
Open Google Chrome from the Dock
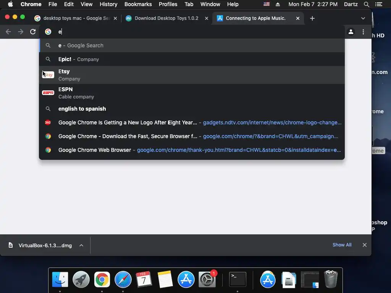[x=102, y=280]
